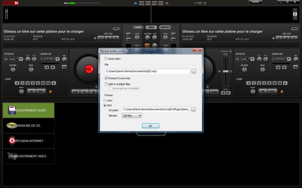
Task: Toggle right deck BPM button
Action: click(294, 29)
